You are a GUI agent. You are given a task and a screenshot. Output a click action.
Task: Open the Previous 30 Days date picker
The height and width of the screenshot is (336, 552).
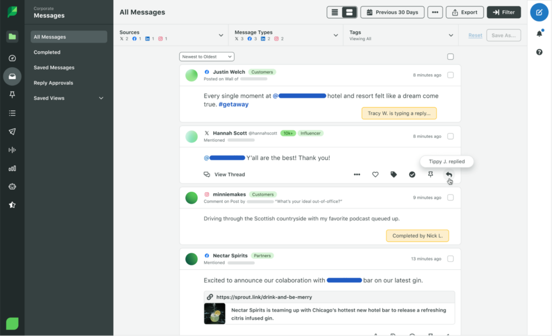392,12
